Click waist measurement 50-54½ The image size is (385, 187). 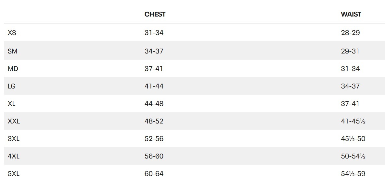pyautogui.click(x=353, y=156)
